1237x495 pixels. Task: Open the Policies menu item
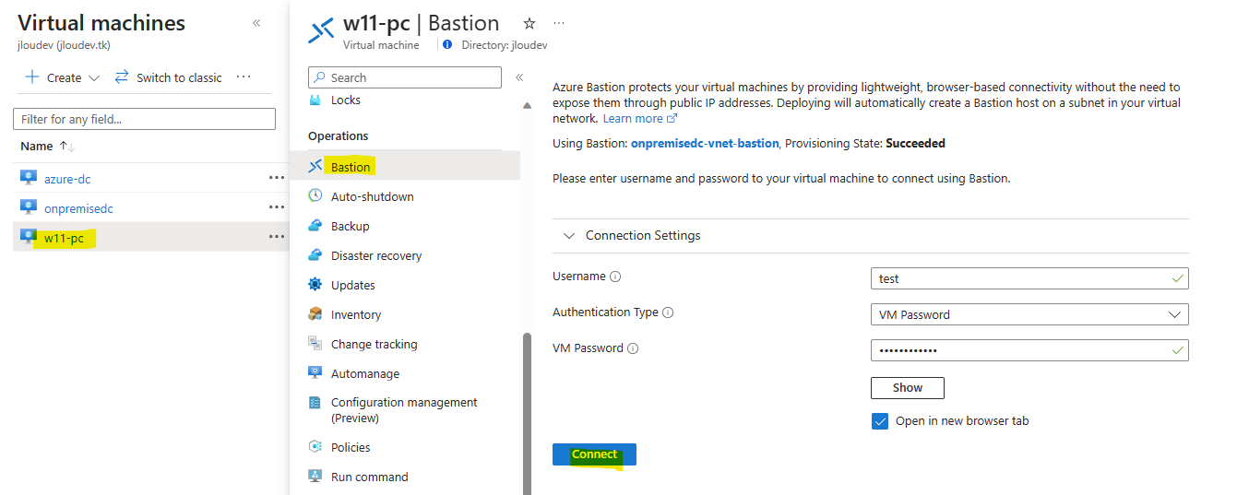(351, 447)
